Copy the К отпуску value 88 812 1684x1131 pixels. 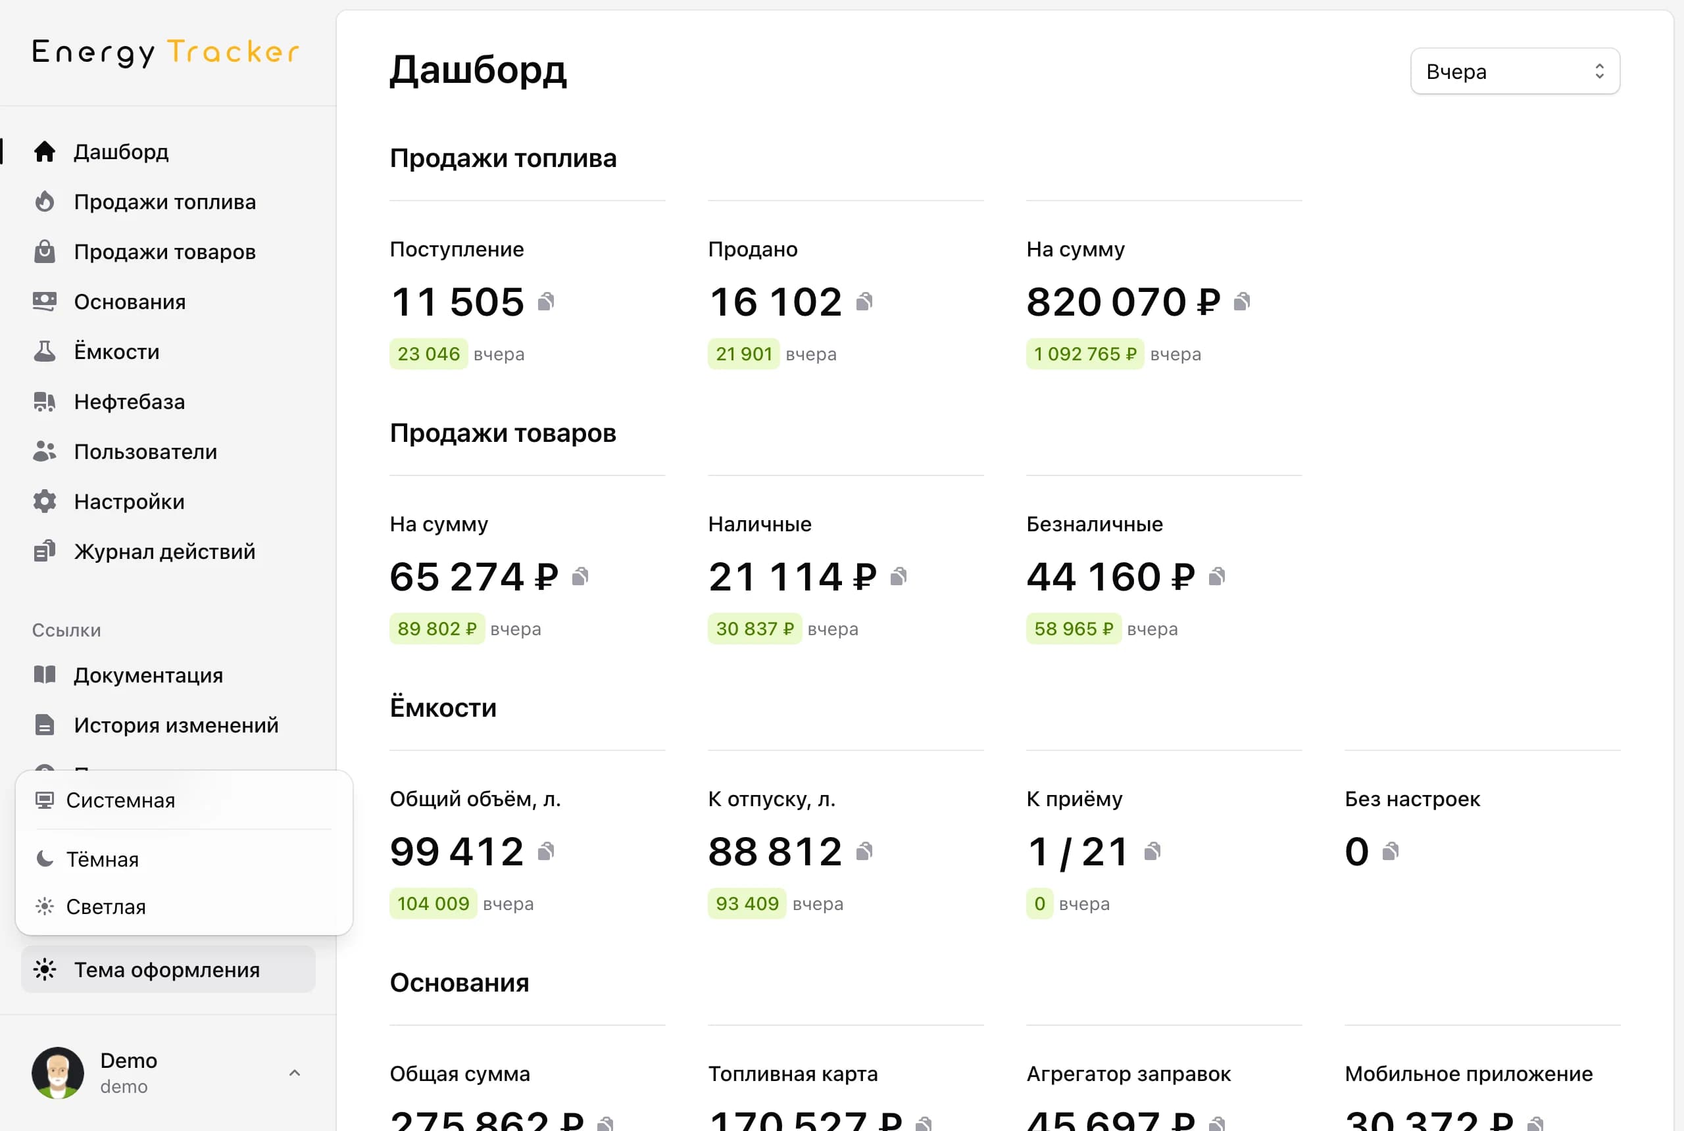point(864,851)
